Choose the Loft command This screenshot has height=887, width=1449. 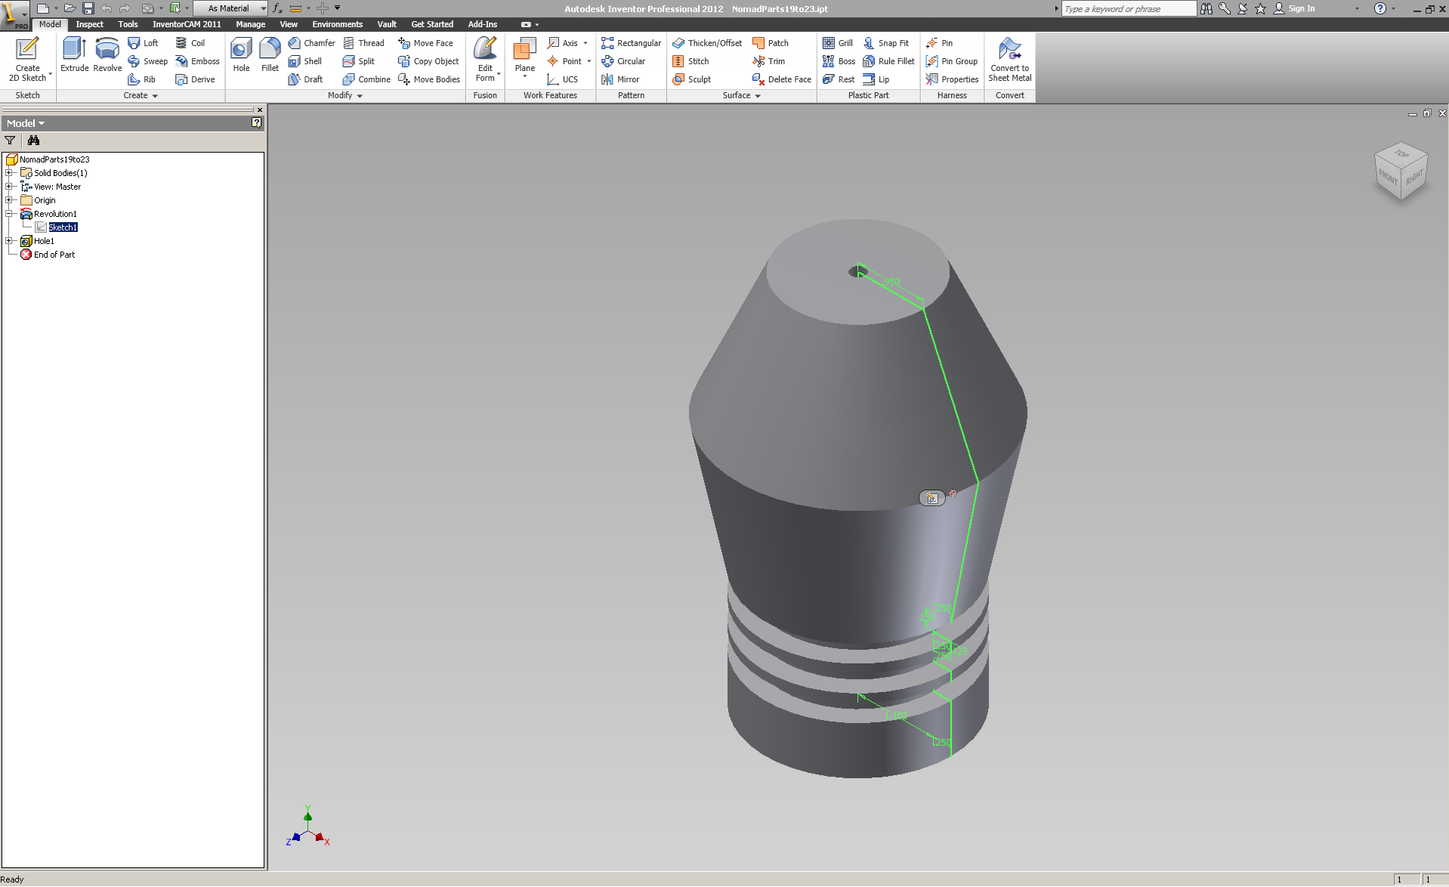(x=143, y=43)
